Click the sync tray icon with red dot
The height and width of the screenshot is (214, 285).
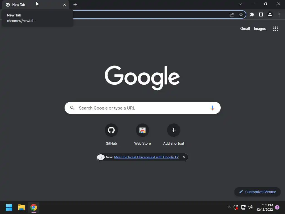[x=236, y=207]
